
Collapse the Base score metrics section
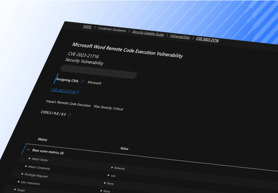[28, 149]
